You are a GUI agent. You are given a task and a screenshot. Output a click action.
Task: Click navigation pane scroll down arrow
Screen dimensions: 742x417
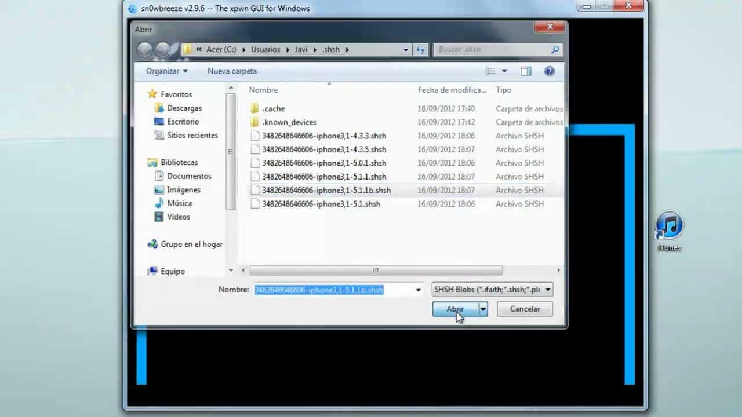231,270
